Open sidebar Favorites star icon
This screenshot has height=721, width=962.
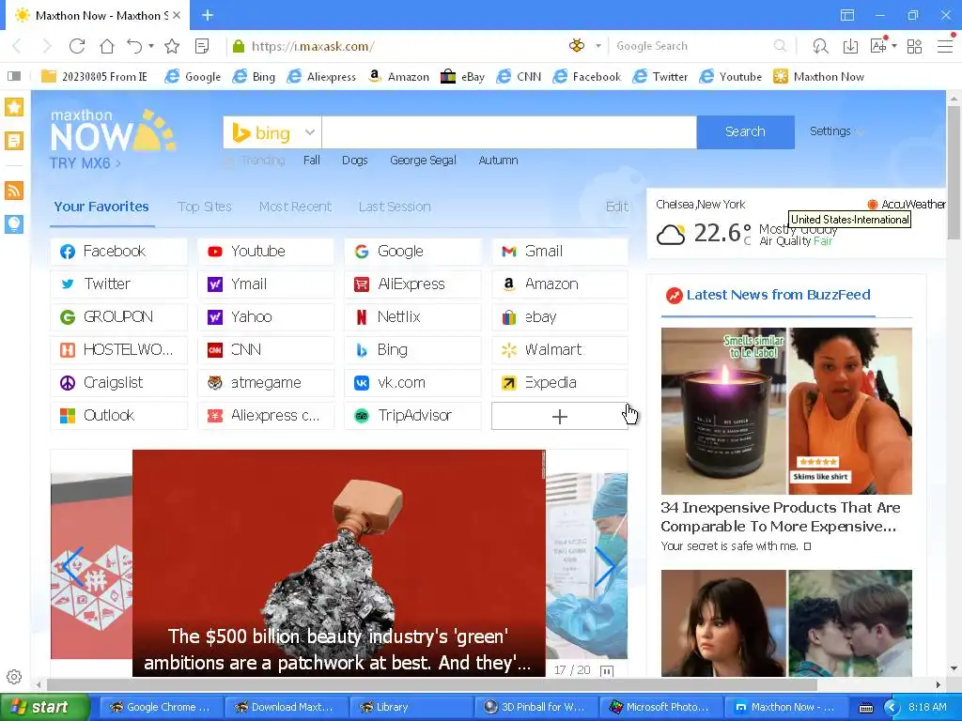tap(14, 107)
